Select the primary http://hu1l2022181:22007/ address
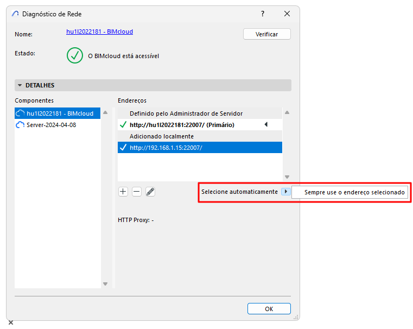Viewport: 413px width, 329px height. (x=182, y=125)
